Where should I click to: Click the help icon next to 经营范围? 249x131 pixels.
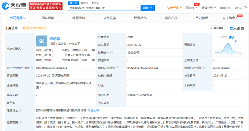click(20, 122)
